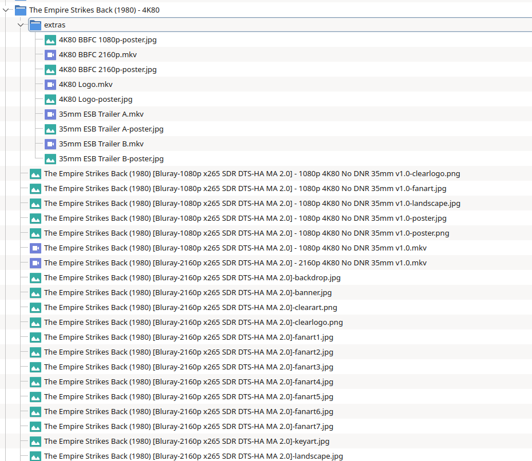This screenshot has height=461, width=532.
Task: Select 4K80 BBFC 1080p-poster.jpg
Action: pos(108,40)
